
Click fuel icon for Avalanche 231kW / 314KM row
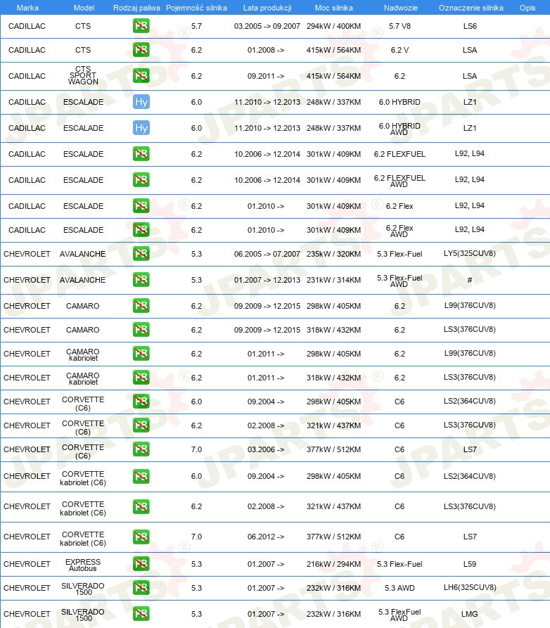[141, 280]
